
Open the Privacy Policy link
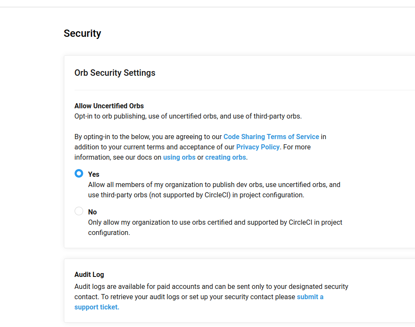(x=258, y=147)
